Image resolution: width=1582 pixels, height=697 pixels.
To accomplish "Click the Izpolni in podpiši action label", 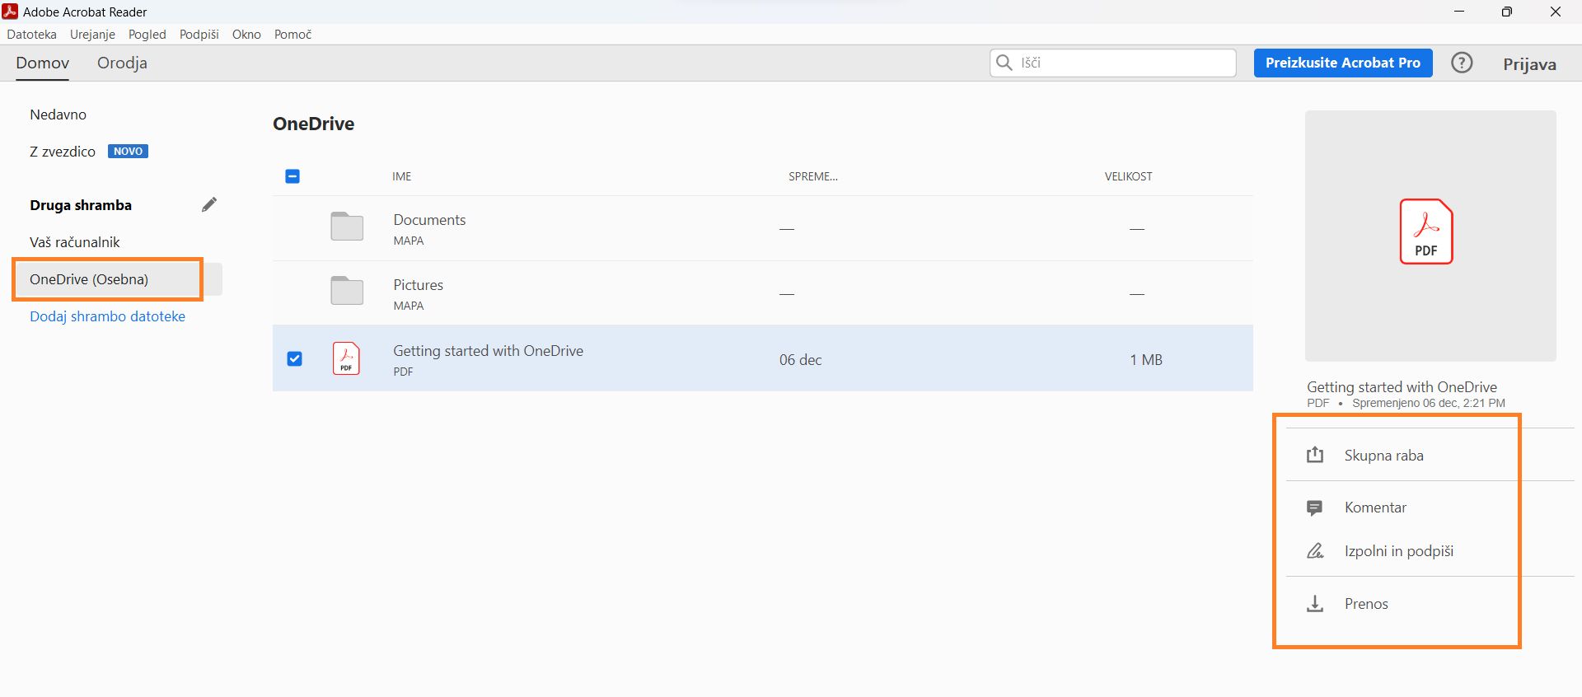I will pos(1399,551).
